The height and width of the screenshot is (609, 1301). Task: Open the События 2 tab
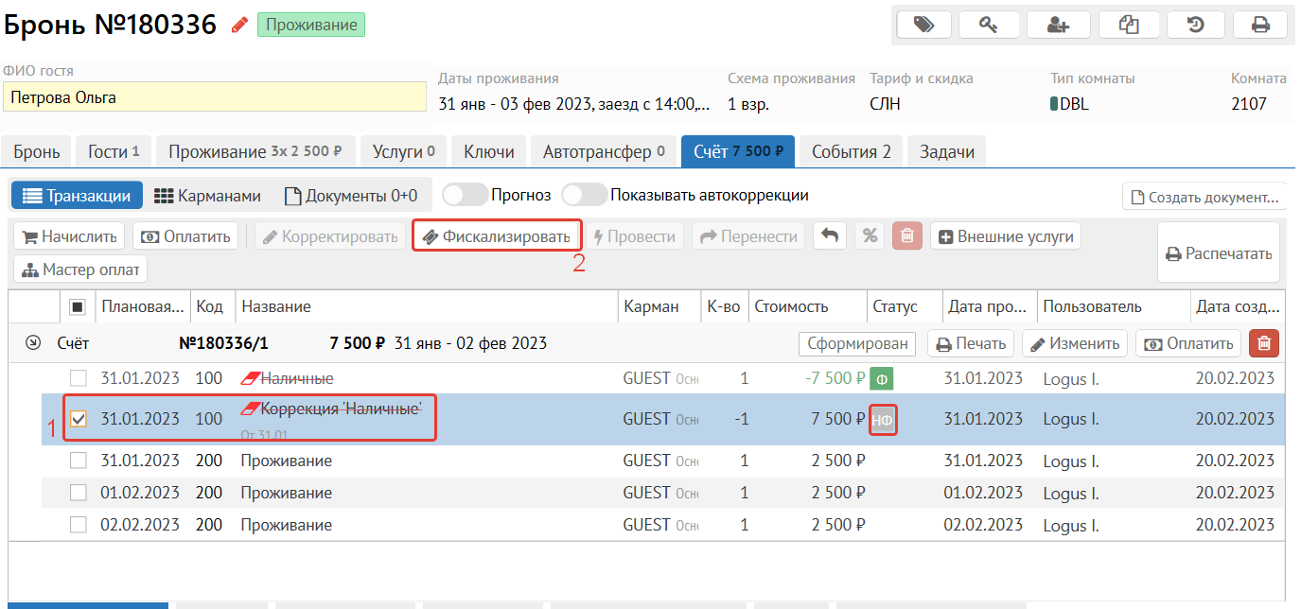click(x=851, y=151)
